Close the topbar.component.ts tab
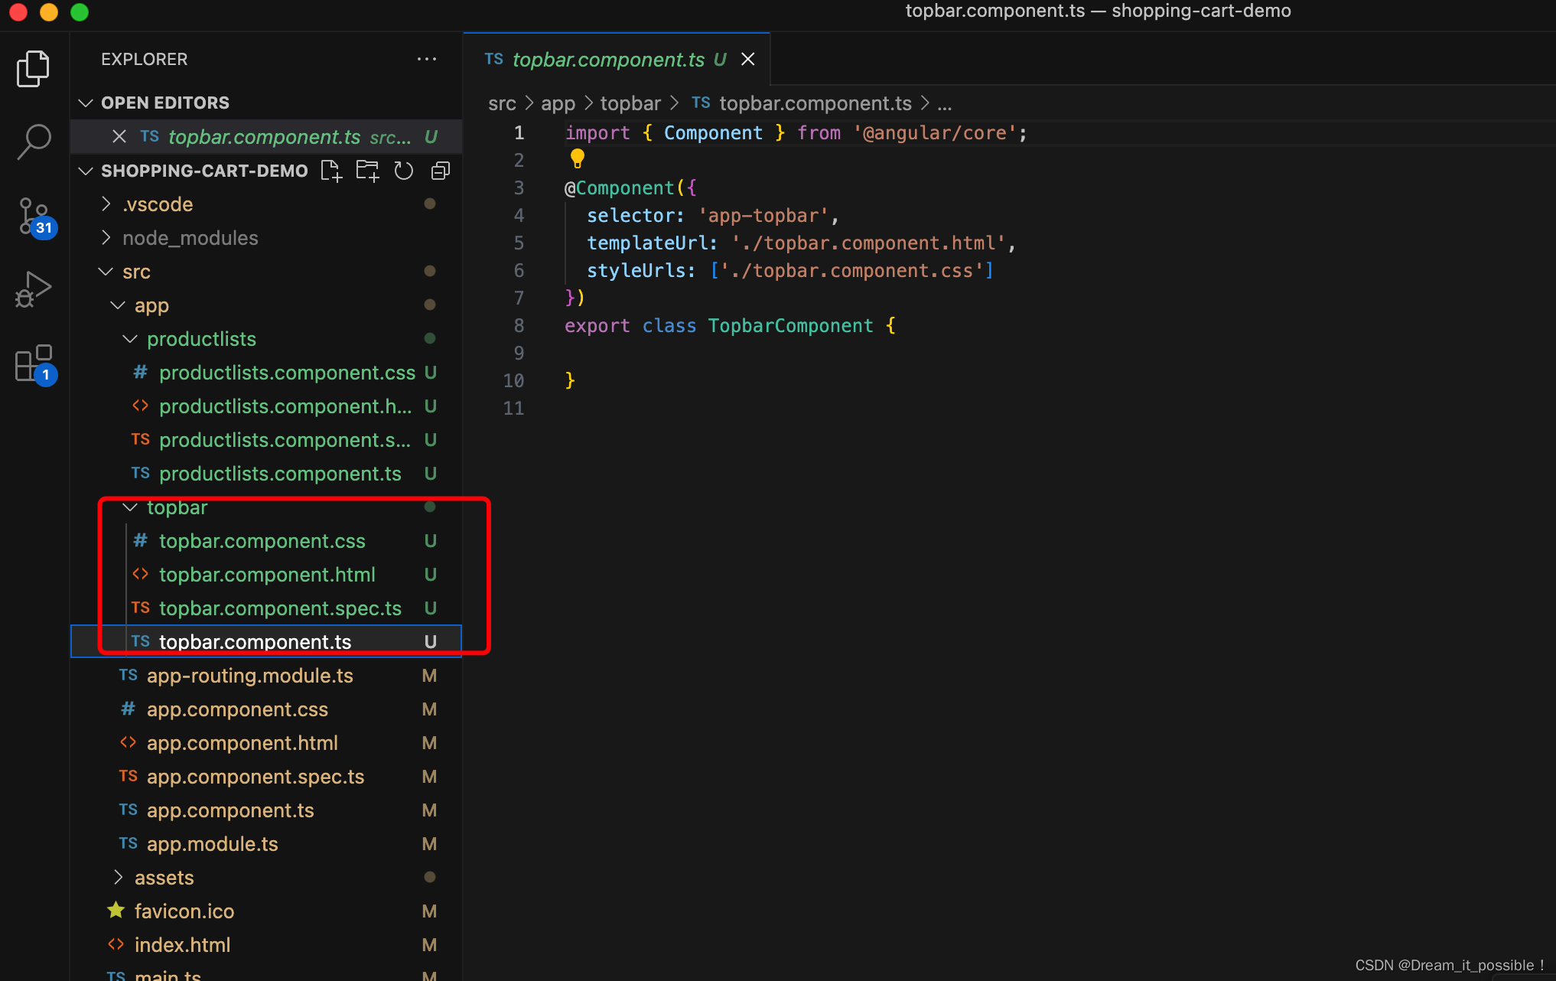This screenshot has height=981, width=1556. tap(747, 59)
